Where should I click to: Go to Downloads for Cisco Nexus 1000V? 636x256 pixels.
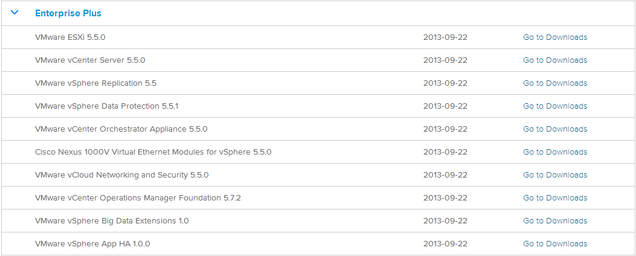click(554, 152)
